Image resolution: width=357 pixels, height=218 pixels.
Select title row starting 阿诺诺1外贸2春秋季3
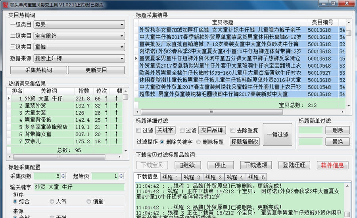(x=242, y=51)
